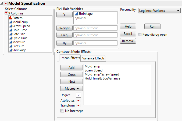This screenshot has height=121, width=182.
Task: Click the Shrinkage icon in the Y role box
Action: pyautogui.click(x=76, y=14)
